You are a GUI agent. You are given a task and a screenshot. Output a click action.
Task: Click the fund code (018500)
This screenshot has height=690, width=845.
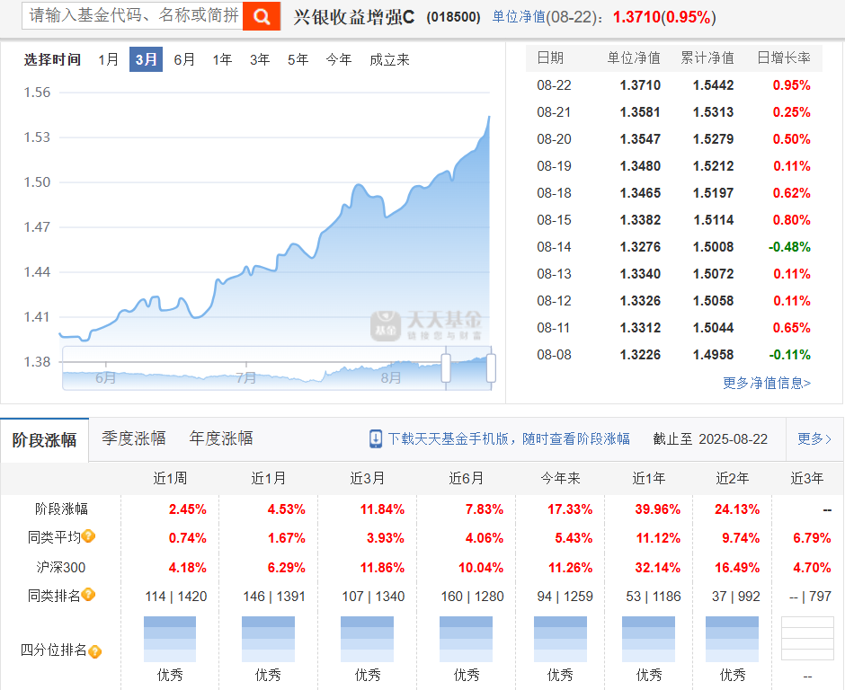453,17
